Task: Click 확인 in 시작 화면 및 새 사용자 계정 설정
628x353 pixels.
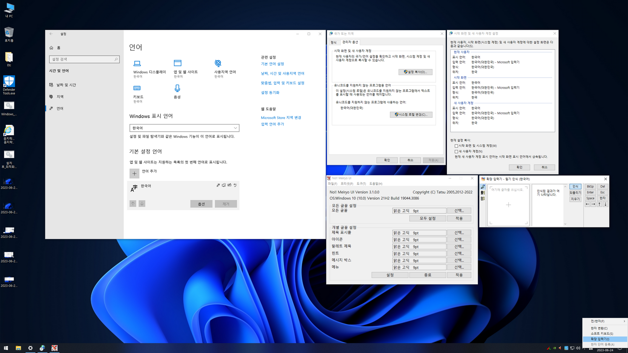Action: click(519, 167)
